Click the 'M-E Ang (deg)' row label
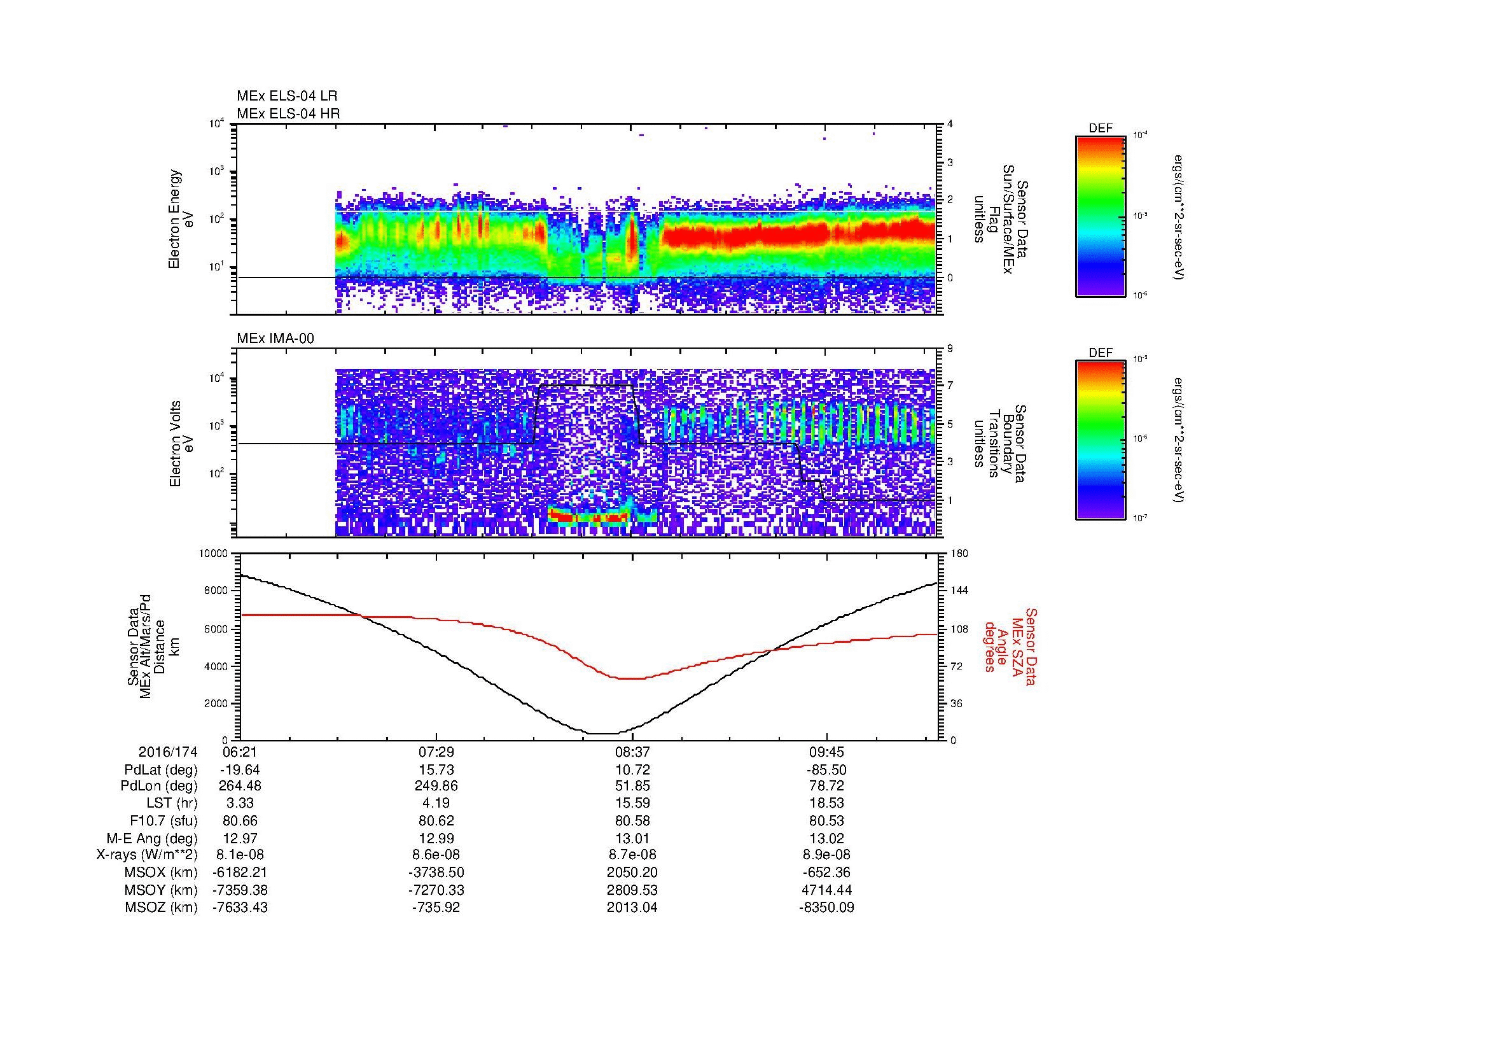Viewport: 1488px width, 1052px height. (x=151, y=839)
